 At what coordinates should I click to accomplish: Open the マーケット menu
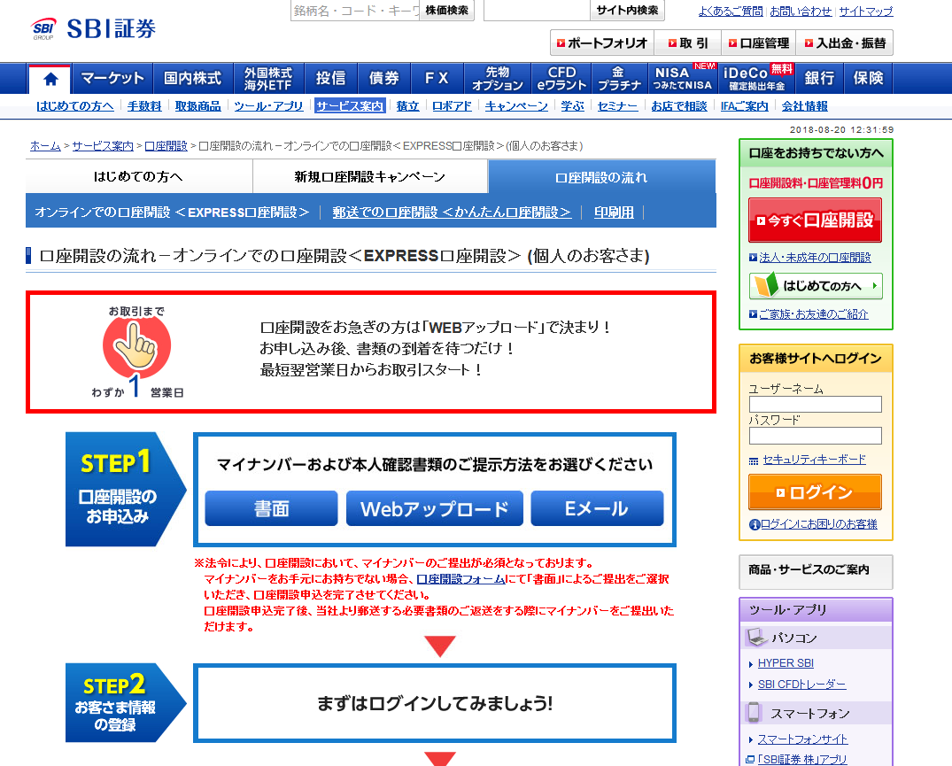112,78
